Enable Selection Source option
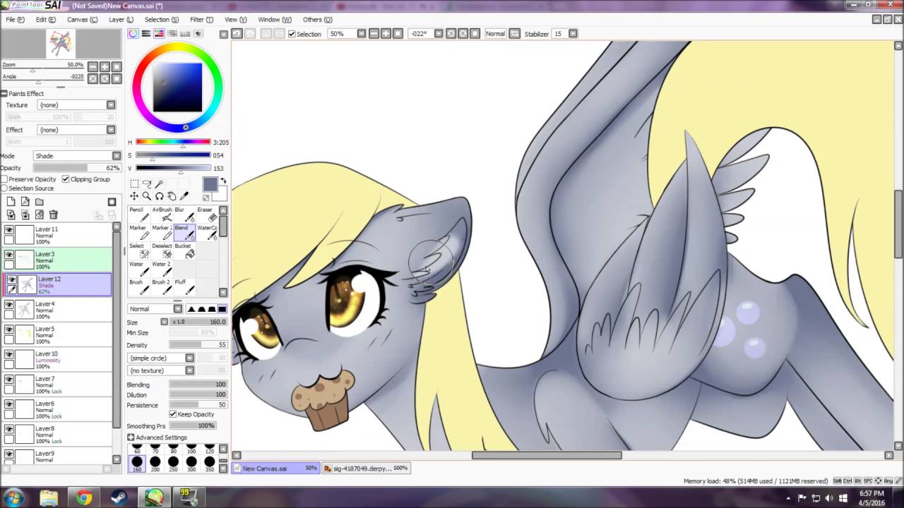Screen dimensions: 904x508 point(4,188)
